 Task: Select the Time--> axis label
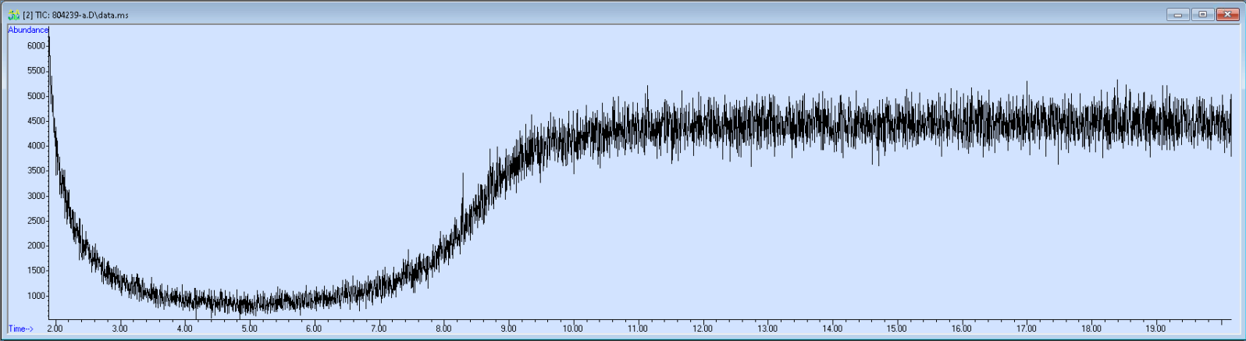click(x=21, y=329)
